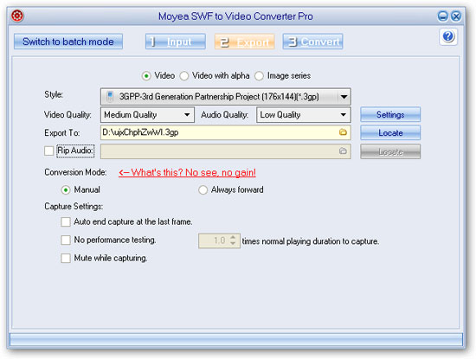Close the converter window
This screenshot has height=359, width=476.
pyautogui.click(x=456, y=16)
